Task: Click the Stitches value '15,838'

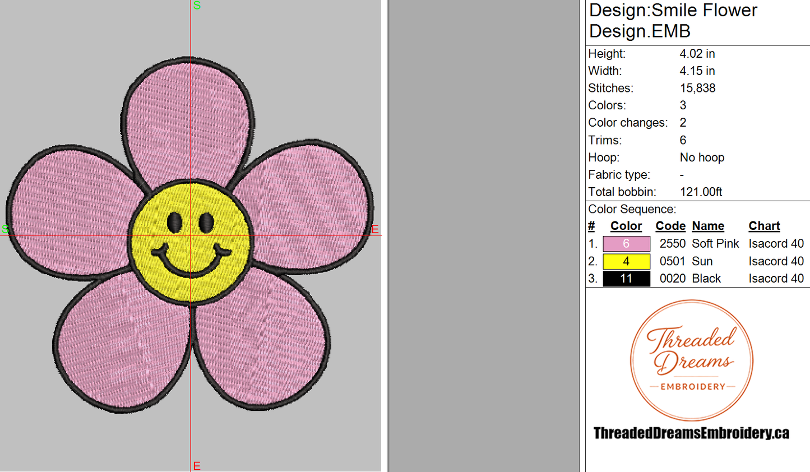Action: [698, 89]
